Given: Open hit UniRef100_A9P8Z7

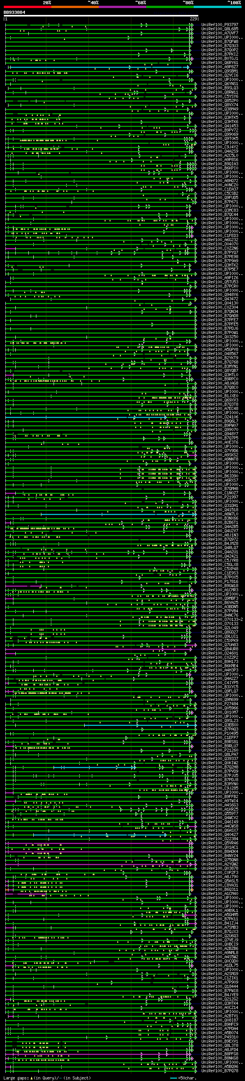Looking at the screenshot, I should pos(220,67).
